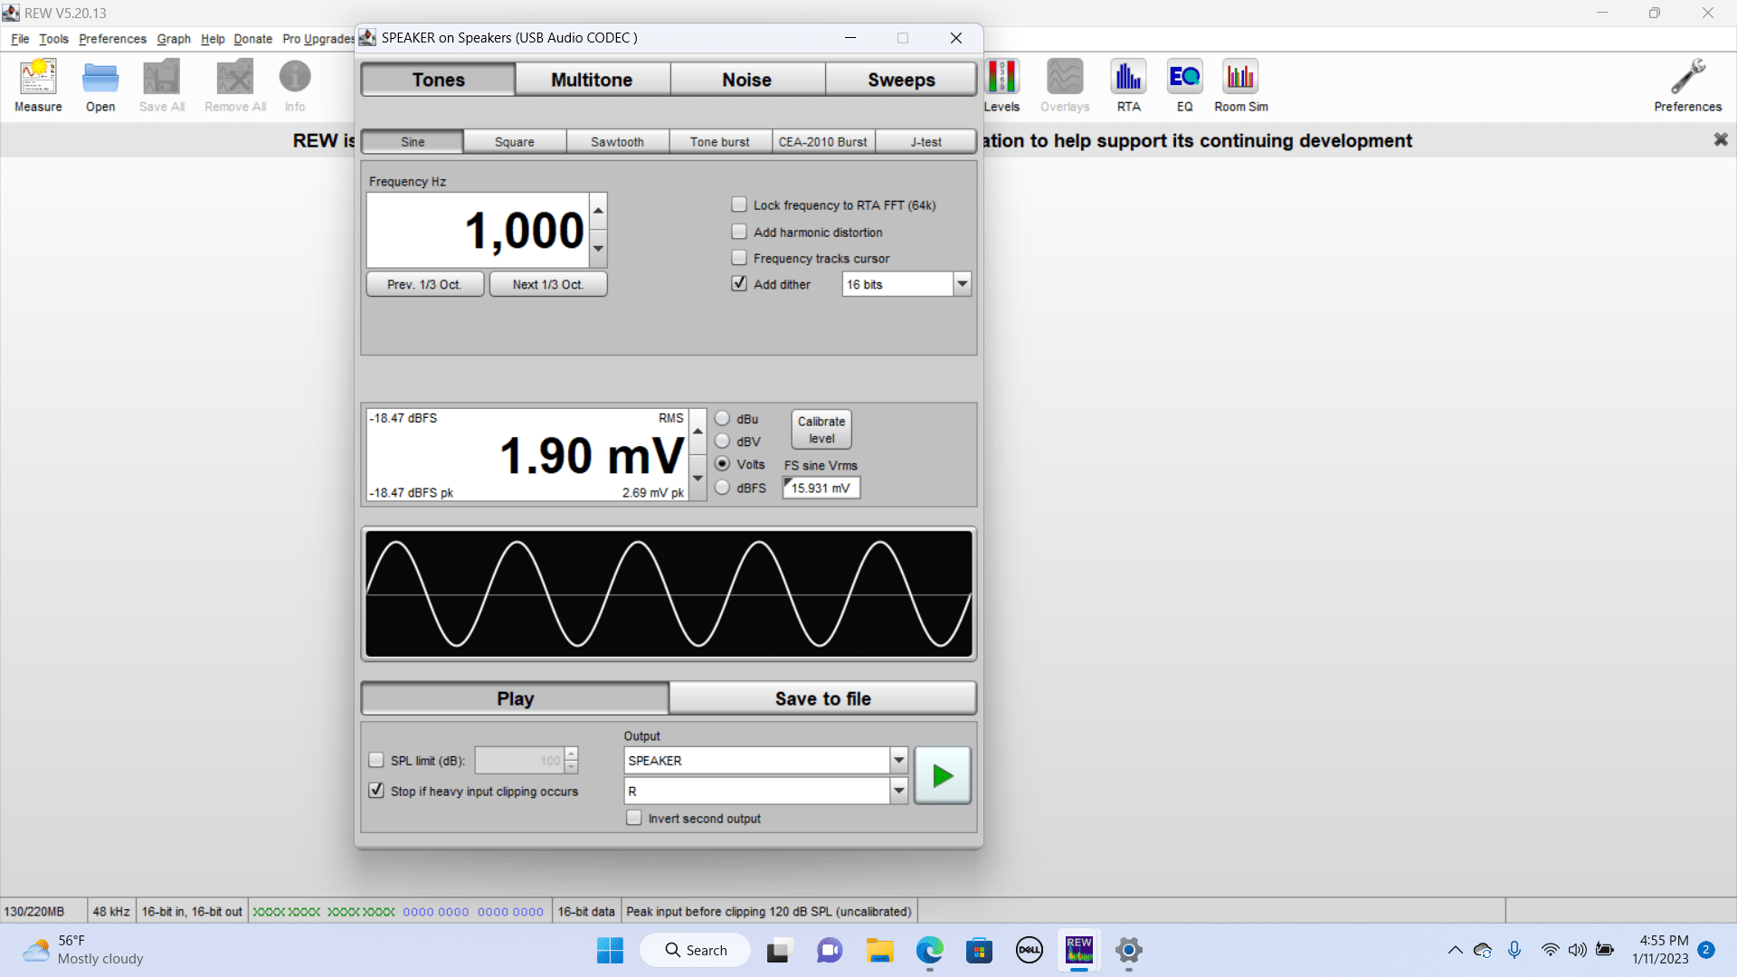Switch to the Tones generator tab

pos(438,80)
